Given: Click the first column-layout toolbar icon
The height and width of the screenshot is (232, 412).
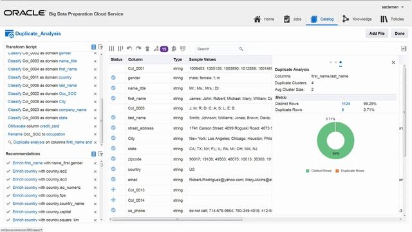Looking at the screenshot, I should [x=111, y=49].
